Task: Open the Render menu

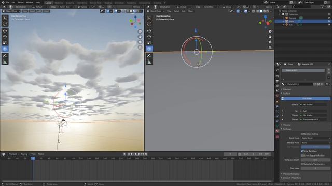Action: pos(21,2)
